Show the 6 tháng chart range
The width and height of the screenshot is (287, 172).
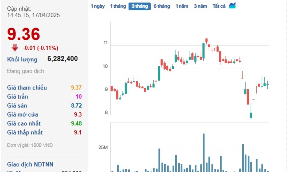(x=162, y=6)
